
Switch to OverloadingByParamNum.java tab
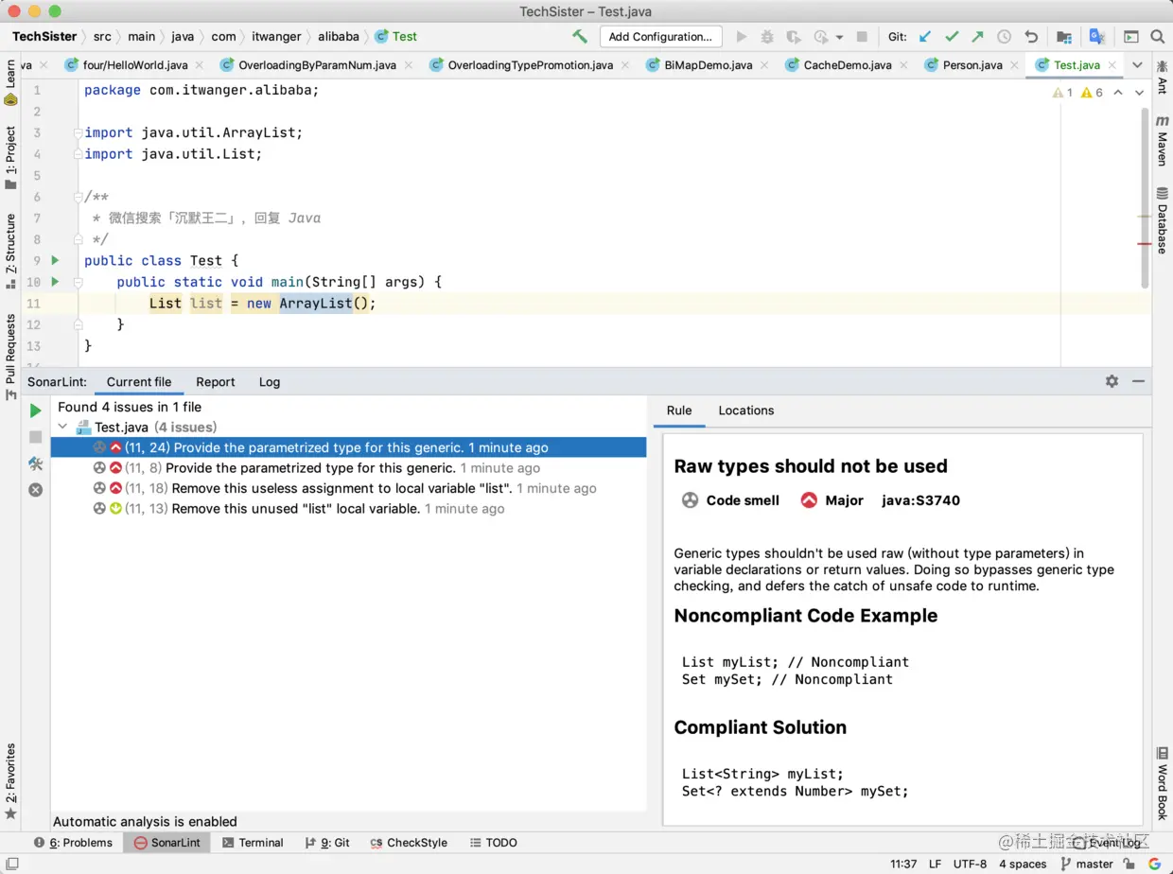317,65
